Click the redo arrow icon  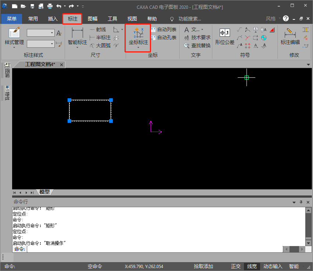[71, 6]
